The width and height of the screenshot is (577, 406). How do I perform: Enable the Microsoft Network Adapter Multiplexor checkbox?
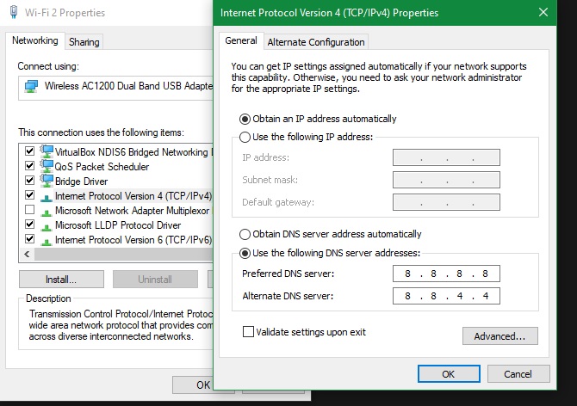(x=30, y=210)
